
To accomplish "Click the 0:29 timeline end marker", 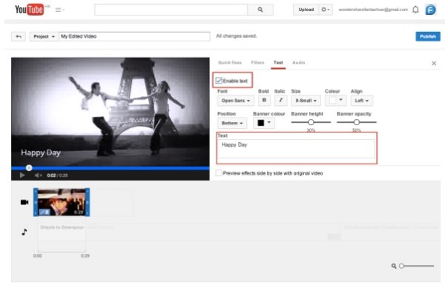I will pos(85,256).
